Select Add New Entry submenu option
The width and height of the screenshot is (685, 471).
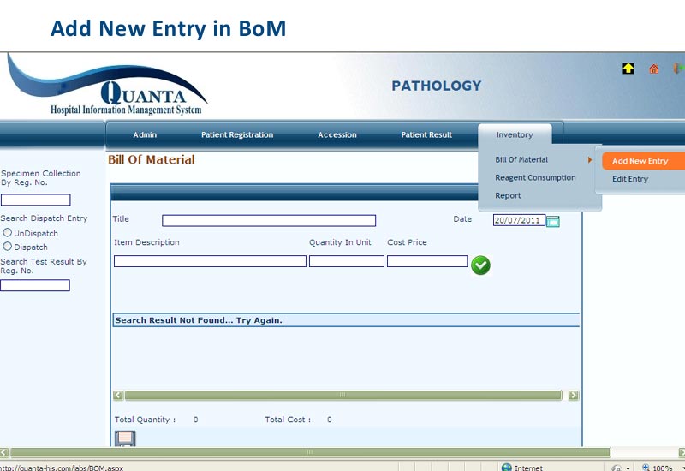(x=643, y=161)
